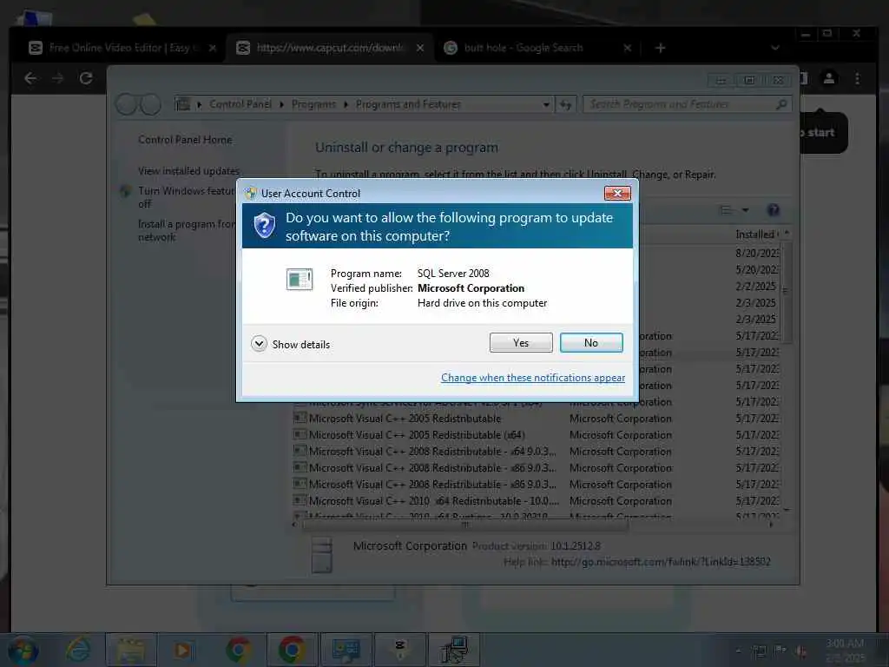Open Chrome three-dot menu

857,78
